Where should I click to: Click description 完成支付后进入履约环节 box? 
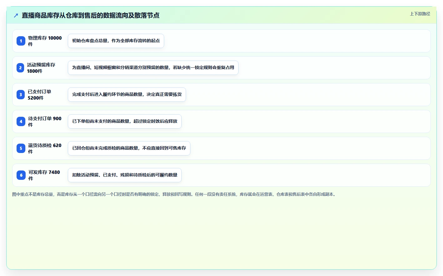[127, 95]
